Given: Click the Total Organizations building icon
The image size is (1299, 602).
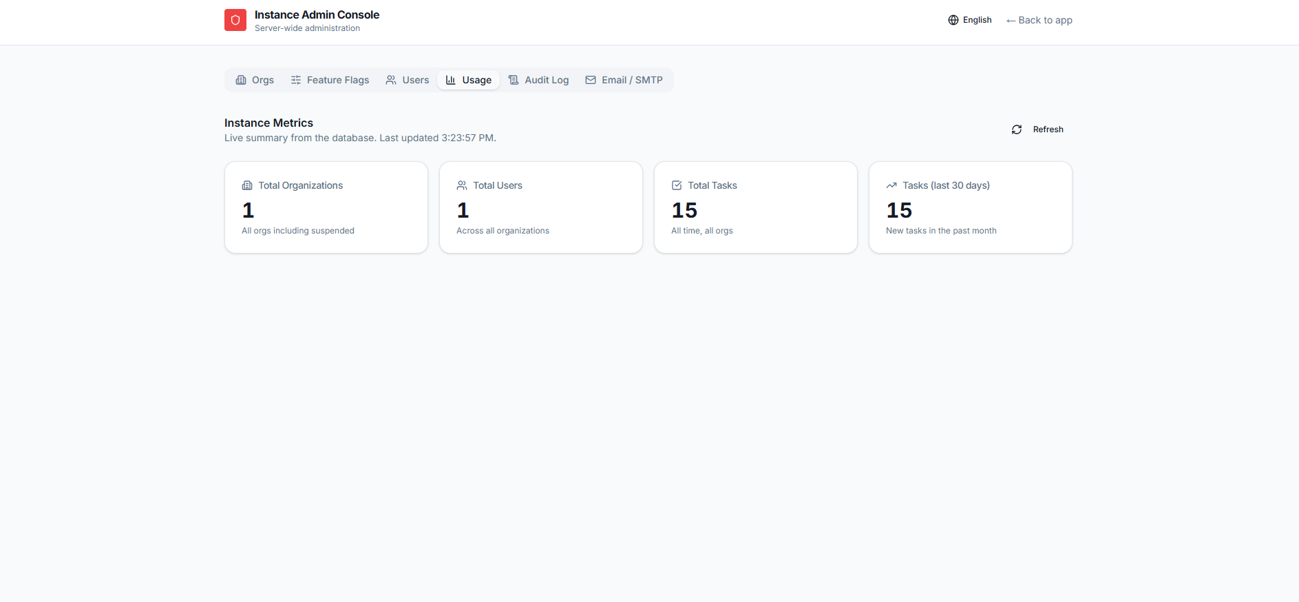Looking at the screenshot, I should pos(247,185).
